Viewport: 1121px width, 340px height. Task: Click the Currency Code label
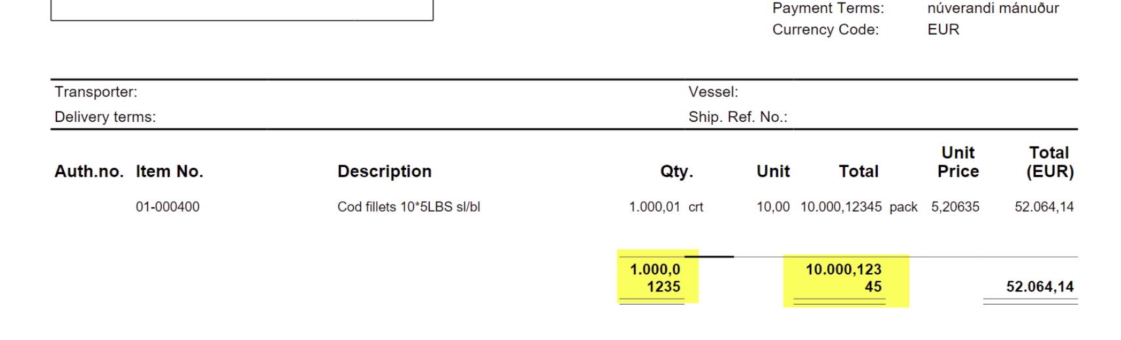[825, 29]
